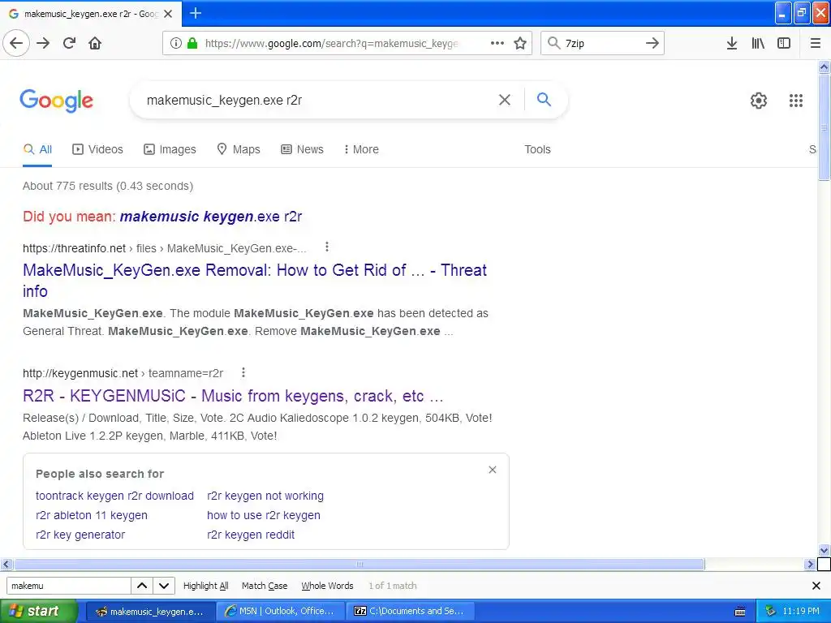Search r2r keygen reddit
The height and width of the screenshot is (623, 831).
click(251, 535)
